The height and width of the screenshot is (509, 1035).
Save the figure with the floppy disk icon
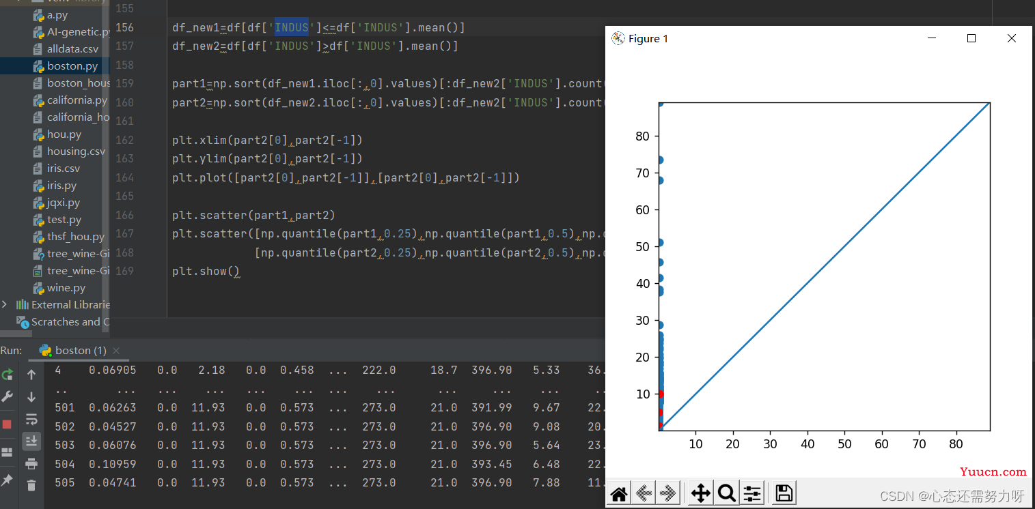click(x=784, y=493)
